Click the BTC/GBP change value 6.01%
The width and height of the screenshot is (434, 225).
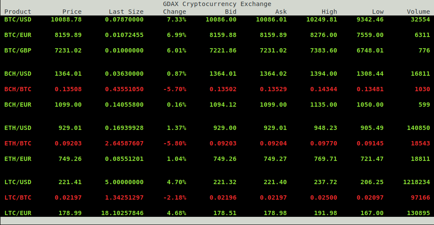point(177,50)
